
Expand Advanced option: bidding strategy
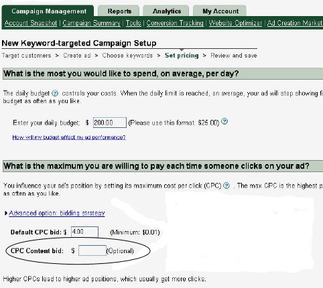[x=57, y=213]
